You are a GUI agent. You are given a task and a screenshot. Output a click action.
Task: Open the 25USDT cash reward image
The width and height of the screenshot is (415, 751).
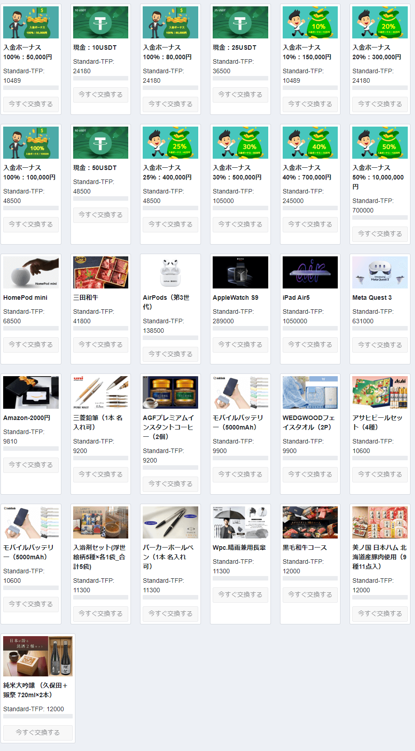point(240,22)
